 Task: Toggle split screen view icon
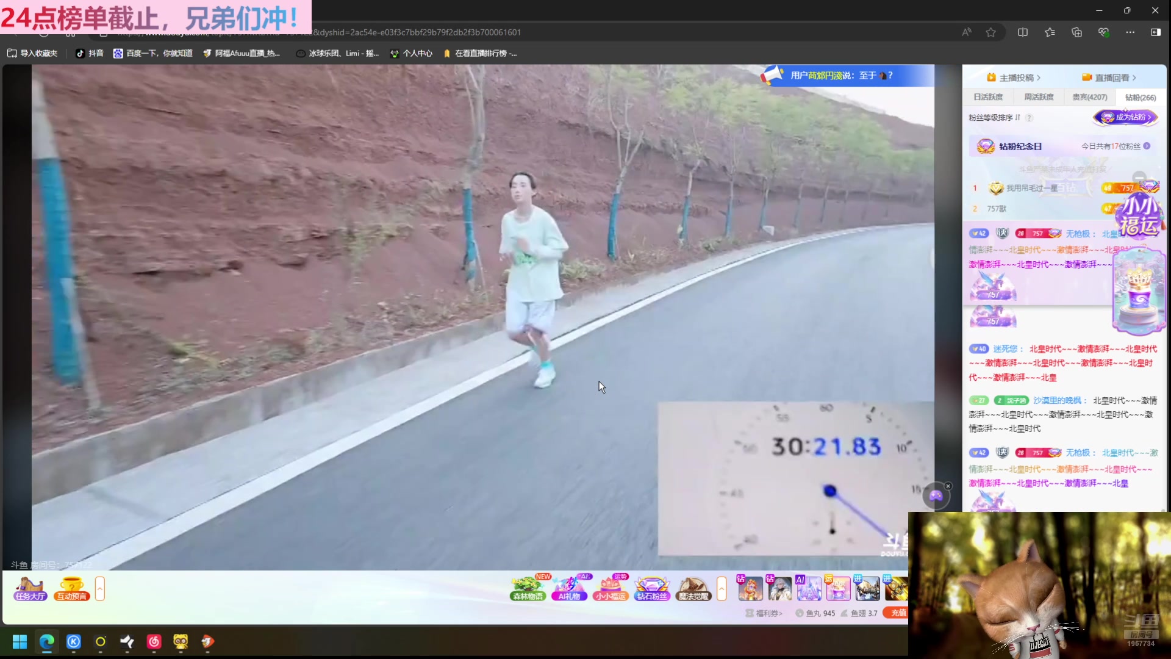[x=1023, y=32]
